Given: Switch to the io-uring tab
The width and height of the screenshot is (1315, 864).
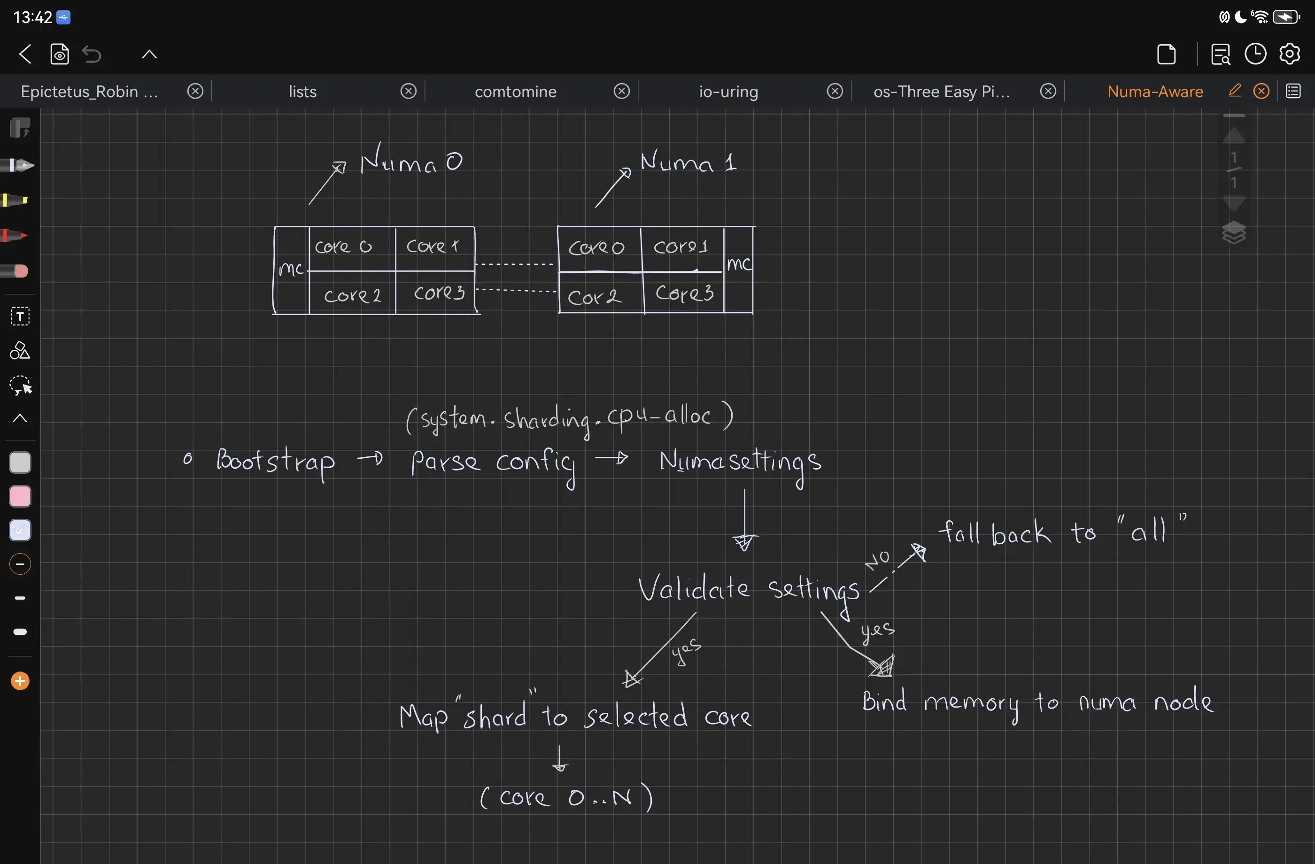Looking at the screenshot, I should [x=728, y=91].
